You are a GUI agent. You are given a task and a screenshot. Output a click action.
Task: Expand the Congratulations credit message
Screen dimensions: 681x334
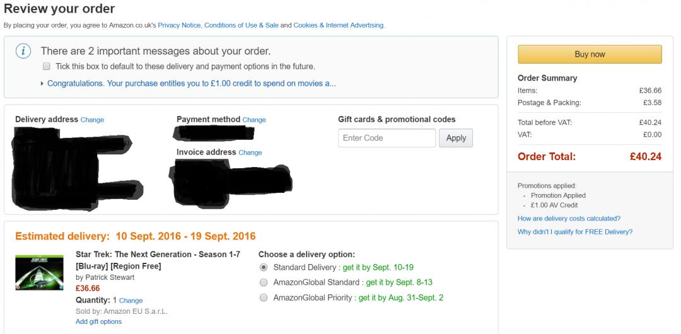(x=191, y=83)
